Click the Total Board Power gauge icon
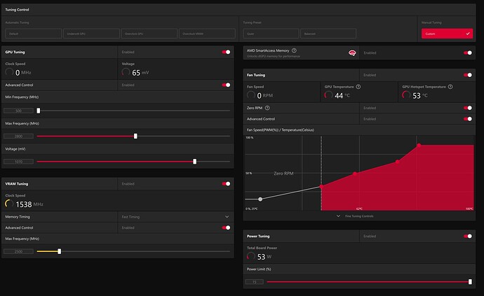Image resolution: width=484 pixels, height=296 pixels. click(251, 256)
